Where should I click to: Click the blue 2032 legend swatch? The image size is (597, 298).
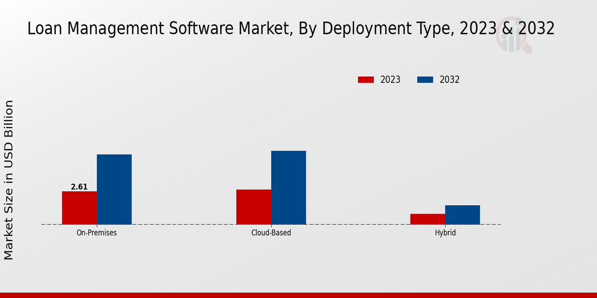425,79
